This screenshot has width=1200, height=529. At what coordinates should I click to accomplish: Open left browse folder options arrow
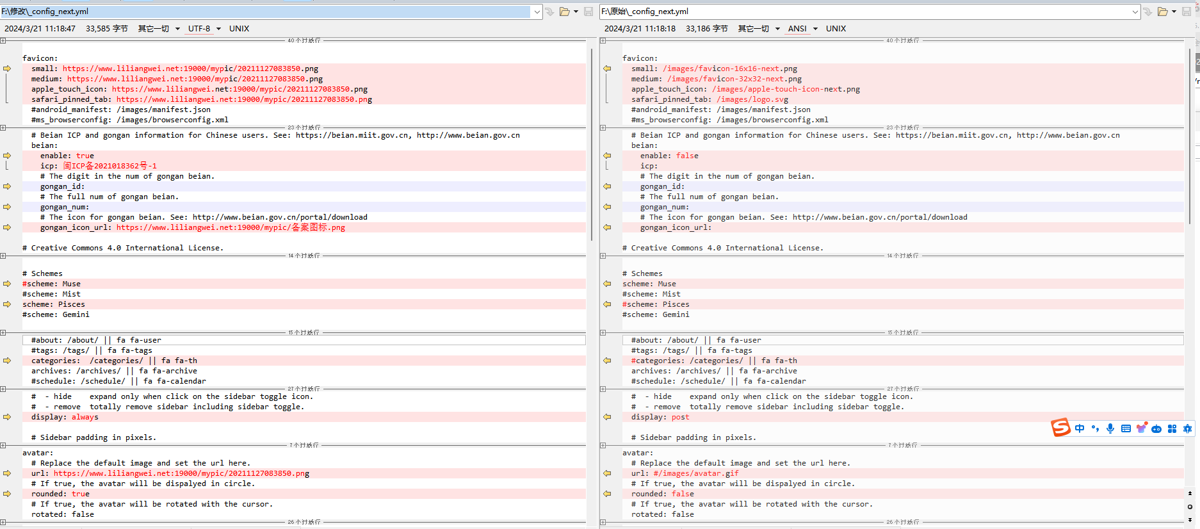576,12
